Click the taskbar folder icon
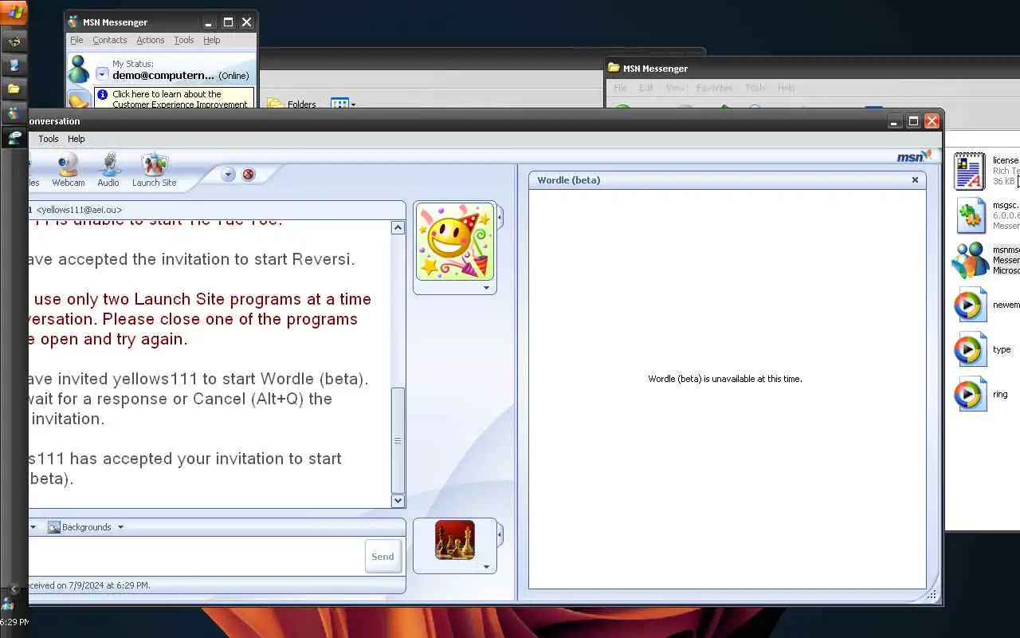 tap(14, 89)
